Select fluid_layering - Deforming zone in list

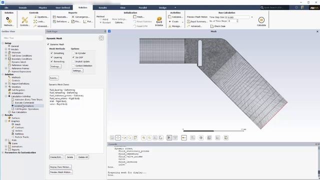click(62, 90)
